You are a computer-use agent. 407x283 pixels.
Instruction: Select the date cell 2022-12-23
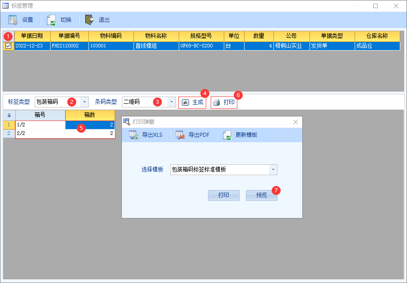[x=32, y=46]
